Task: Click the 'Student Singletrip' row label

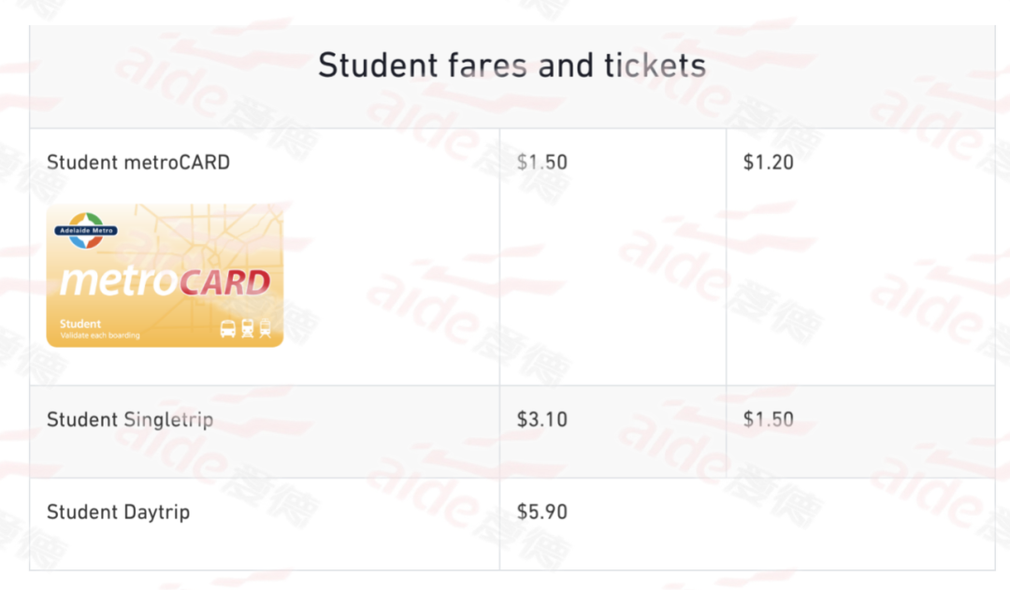Action: pos(130,420)
